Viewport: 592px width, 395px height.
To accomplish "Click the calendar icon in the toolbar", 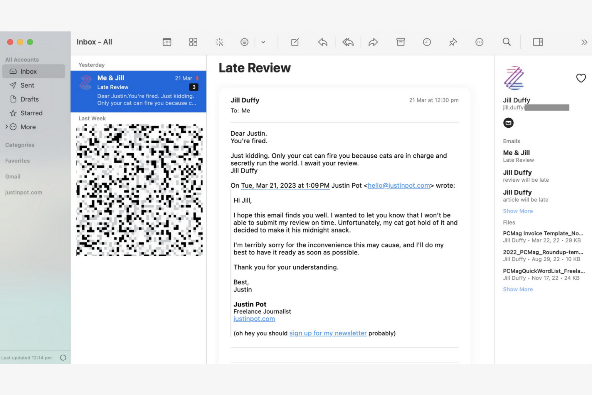I will tap(167, 42).
